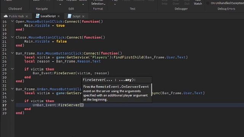This screenshot has height=137, width=244.
Task: Open the Play dropdown arrow
Action: (115, 4)
